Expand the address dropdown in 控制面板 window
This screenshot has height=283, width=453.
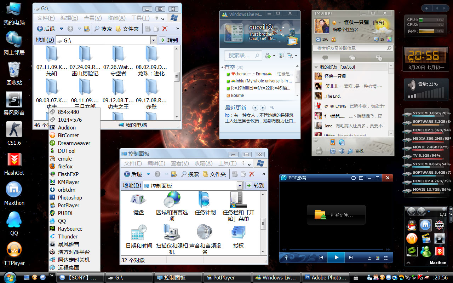pyautogui.click(x=240, y=185)
